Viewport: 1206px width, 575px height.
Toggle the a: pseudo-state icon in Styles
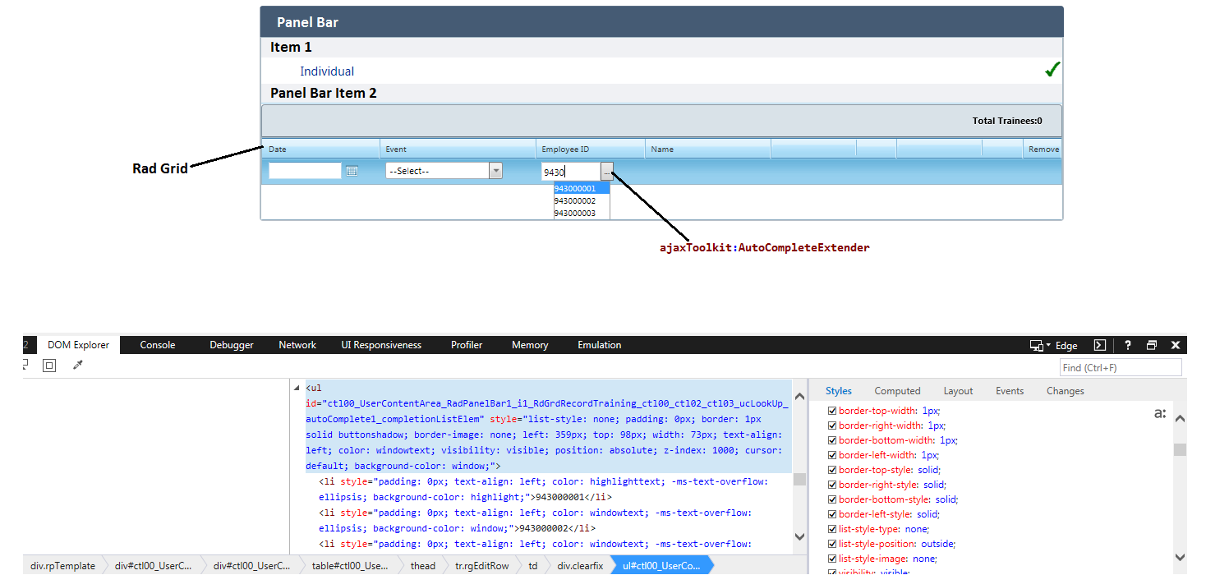[x=1160, y=413]
